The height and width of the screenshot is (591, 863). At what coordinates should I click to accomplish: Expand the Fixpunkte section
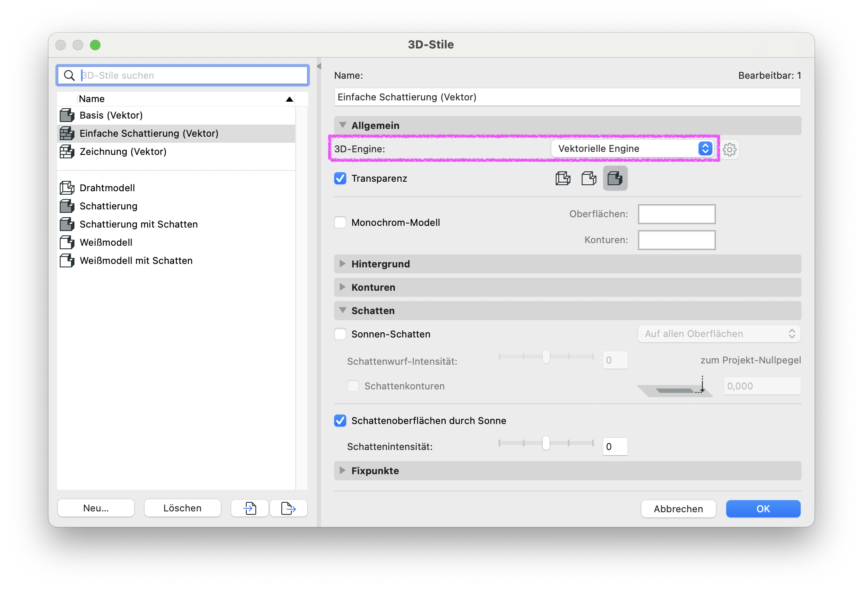[343, 470]
